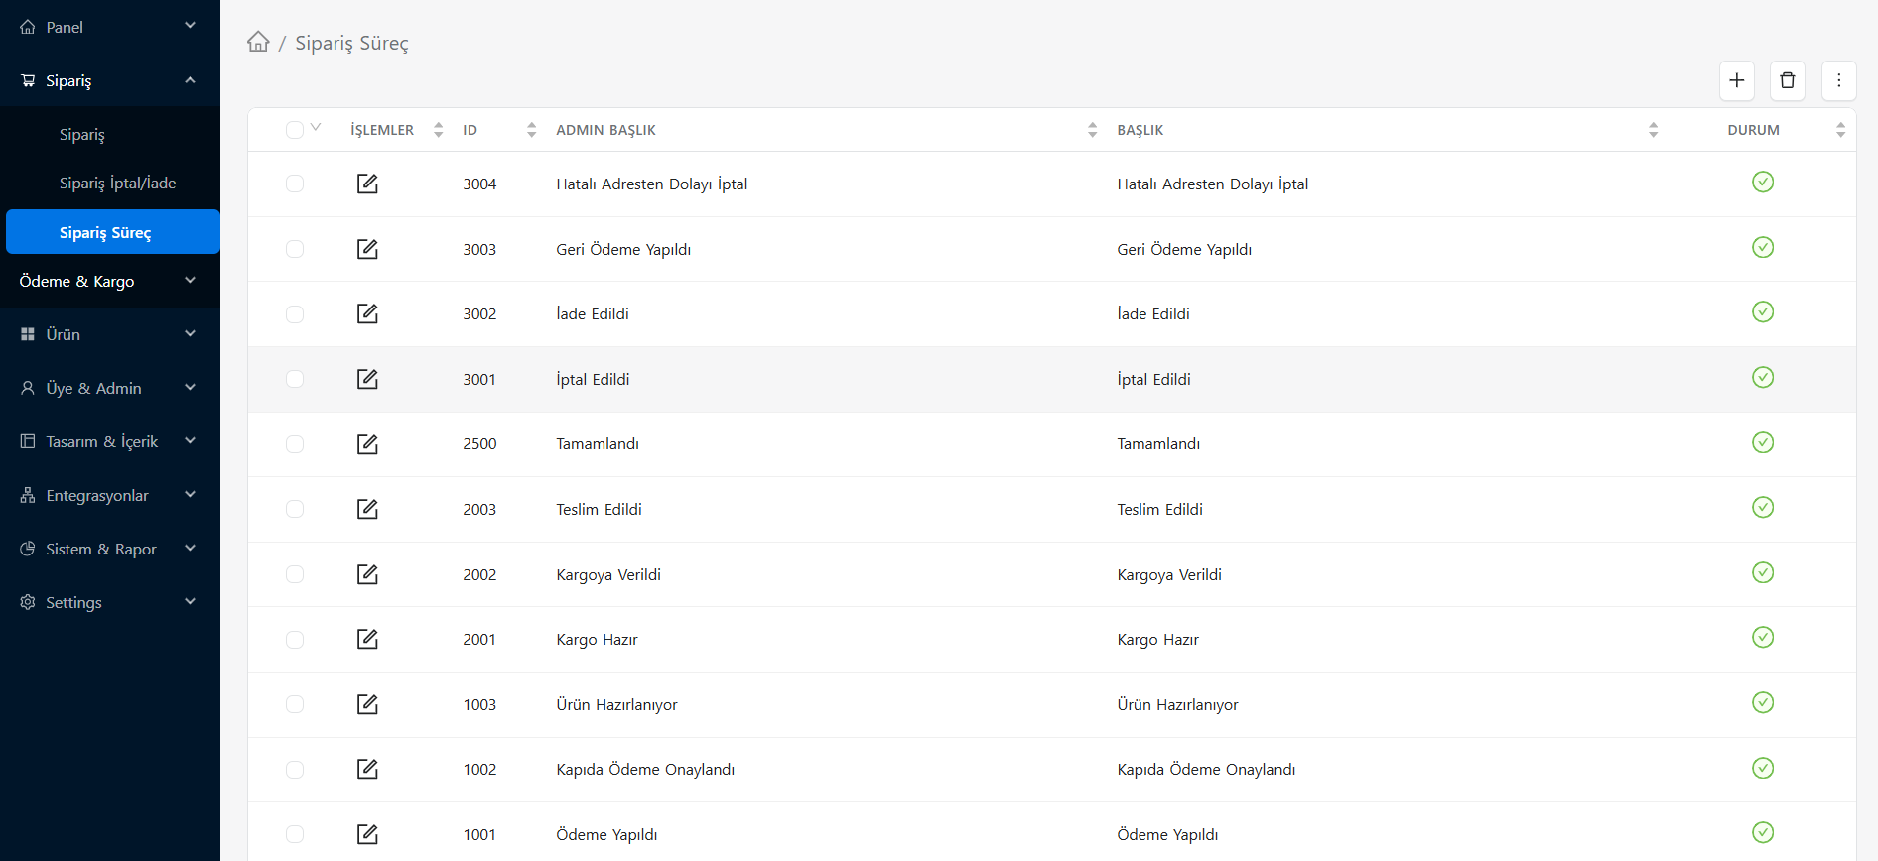Select checkbox for row 3001
This screenshot has height=861, width=1878.
295,379
